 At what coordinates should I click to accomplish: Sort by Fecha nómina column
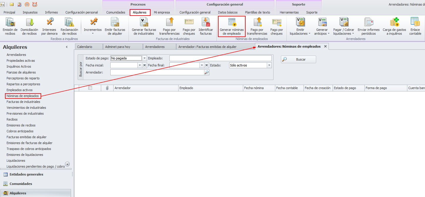coord(259,88)
